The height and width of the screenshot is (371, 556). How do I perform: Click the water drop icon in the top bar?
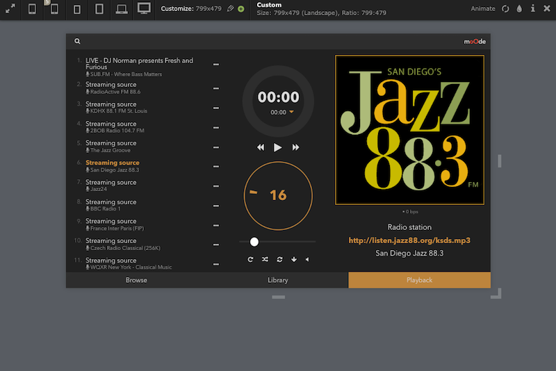519,8
